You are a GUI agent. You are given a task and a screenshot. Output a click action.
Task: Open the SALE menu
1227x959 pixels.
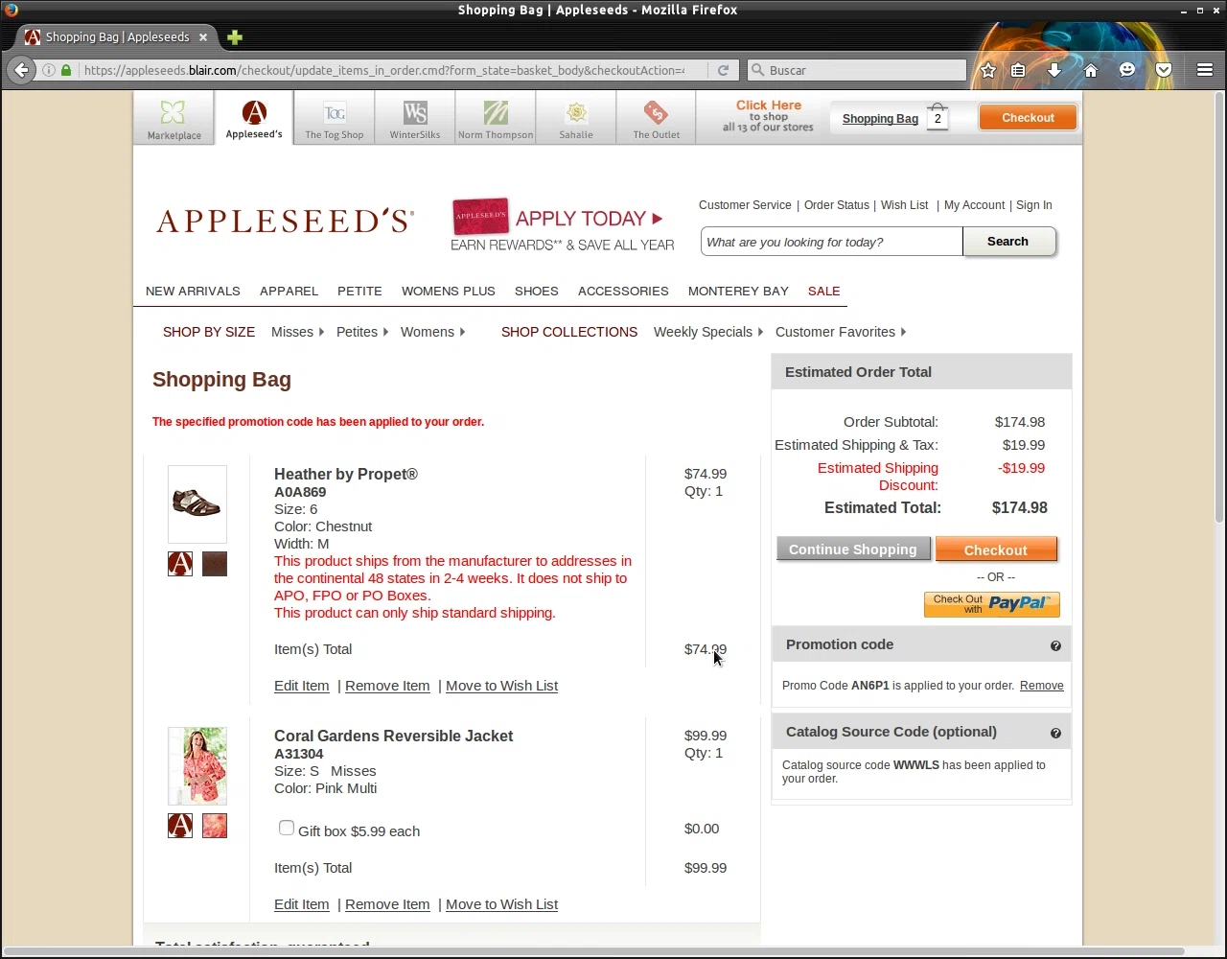point(823,291)
